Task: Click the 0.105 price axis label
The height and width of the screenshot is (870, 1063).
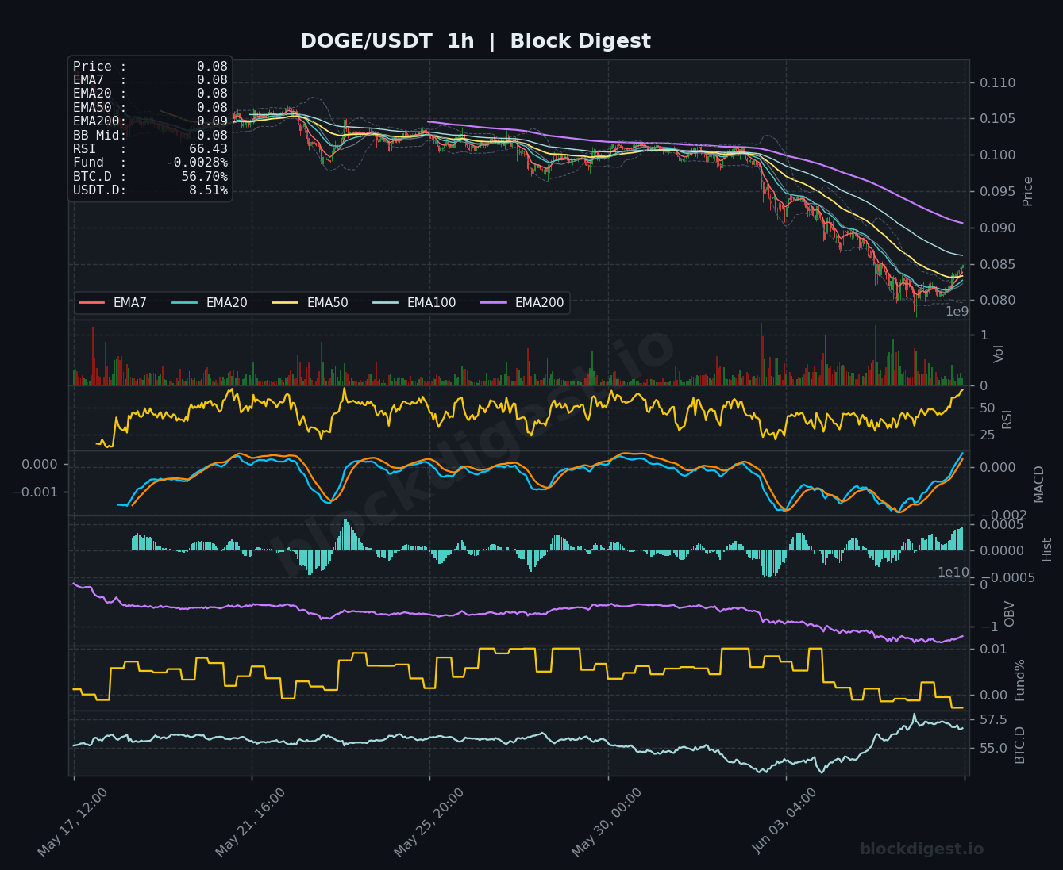Action: [x=997, y=119]
